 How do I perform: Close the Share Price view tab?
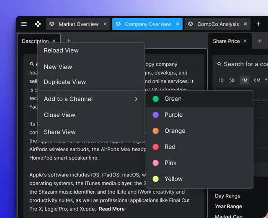[245, 41]
